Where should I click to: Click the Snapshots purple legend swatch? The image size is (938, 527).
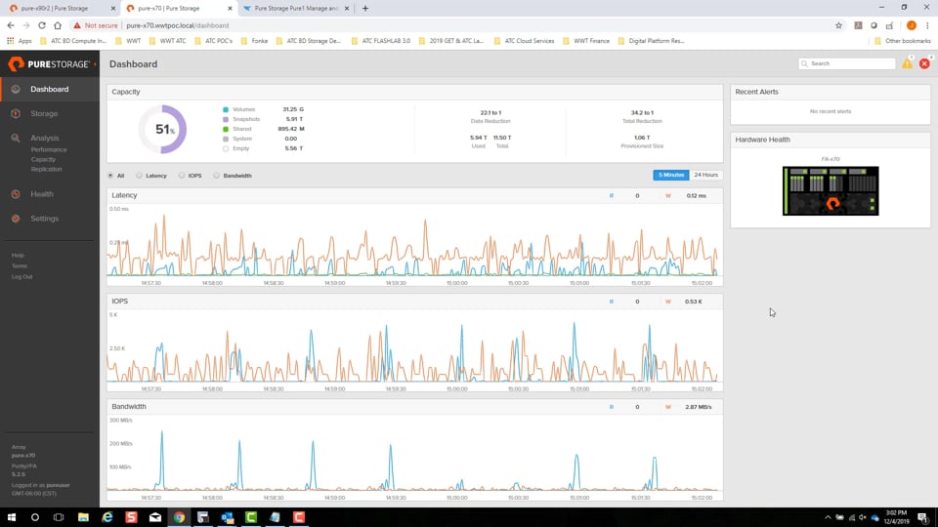coord(226,119)
